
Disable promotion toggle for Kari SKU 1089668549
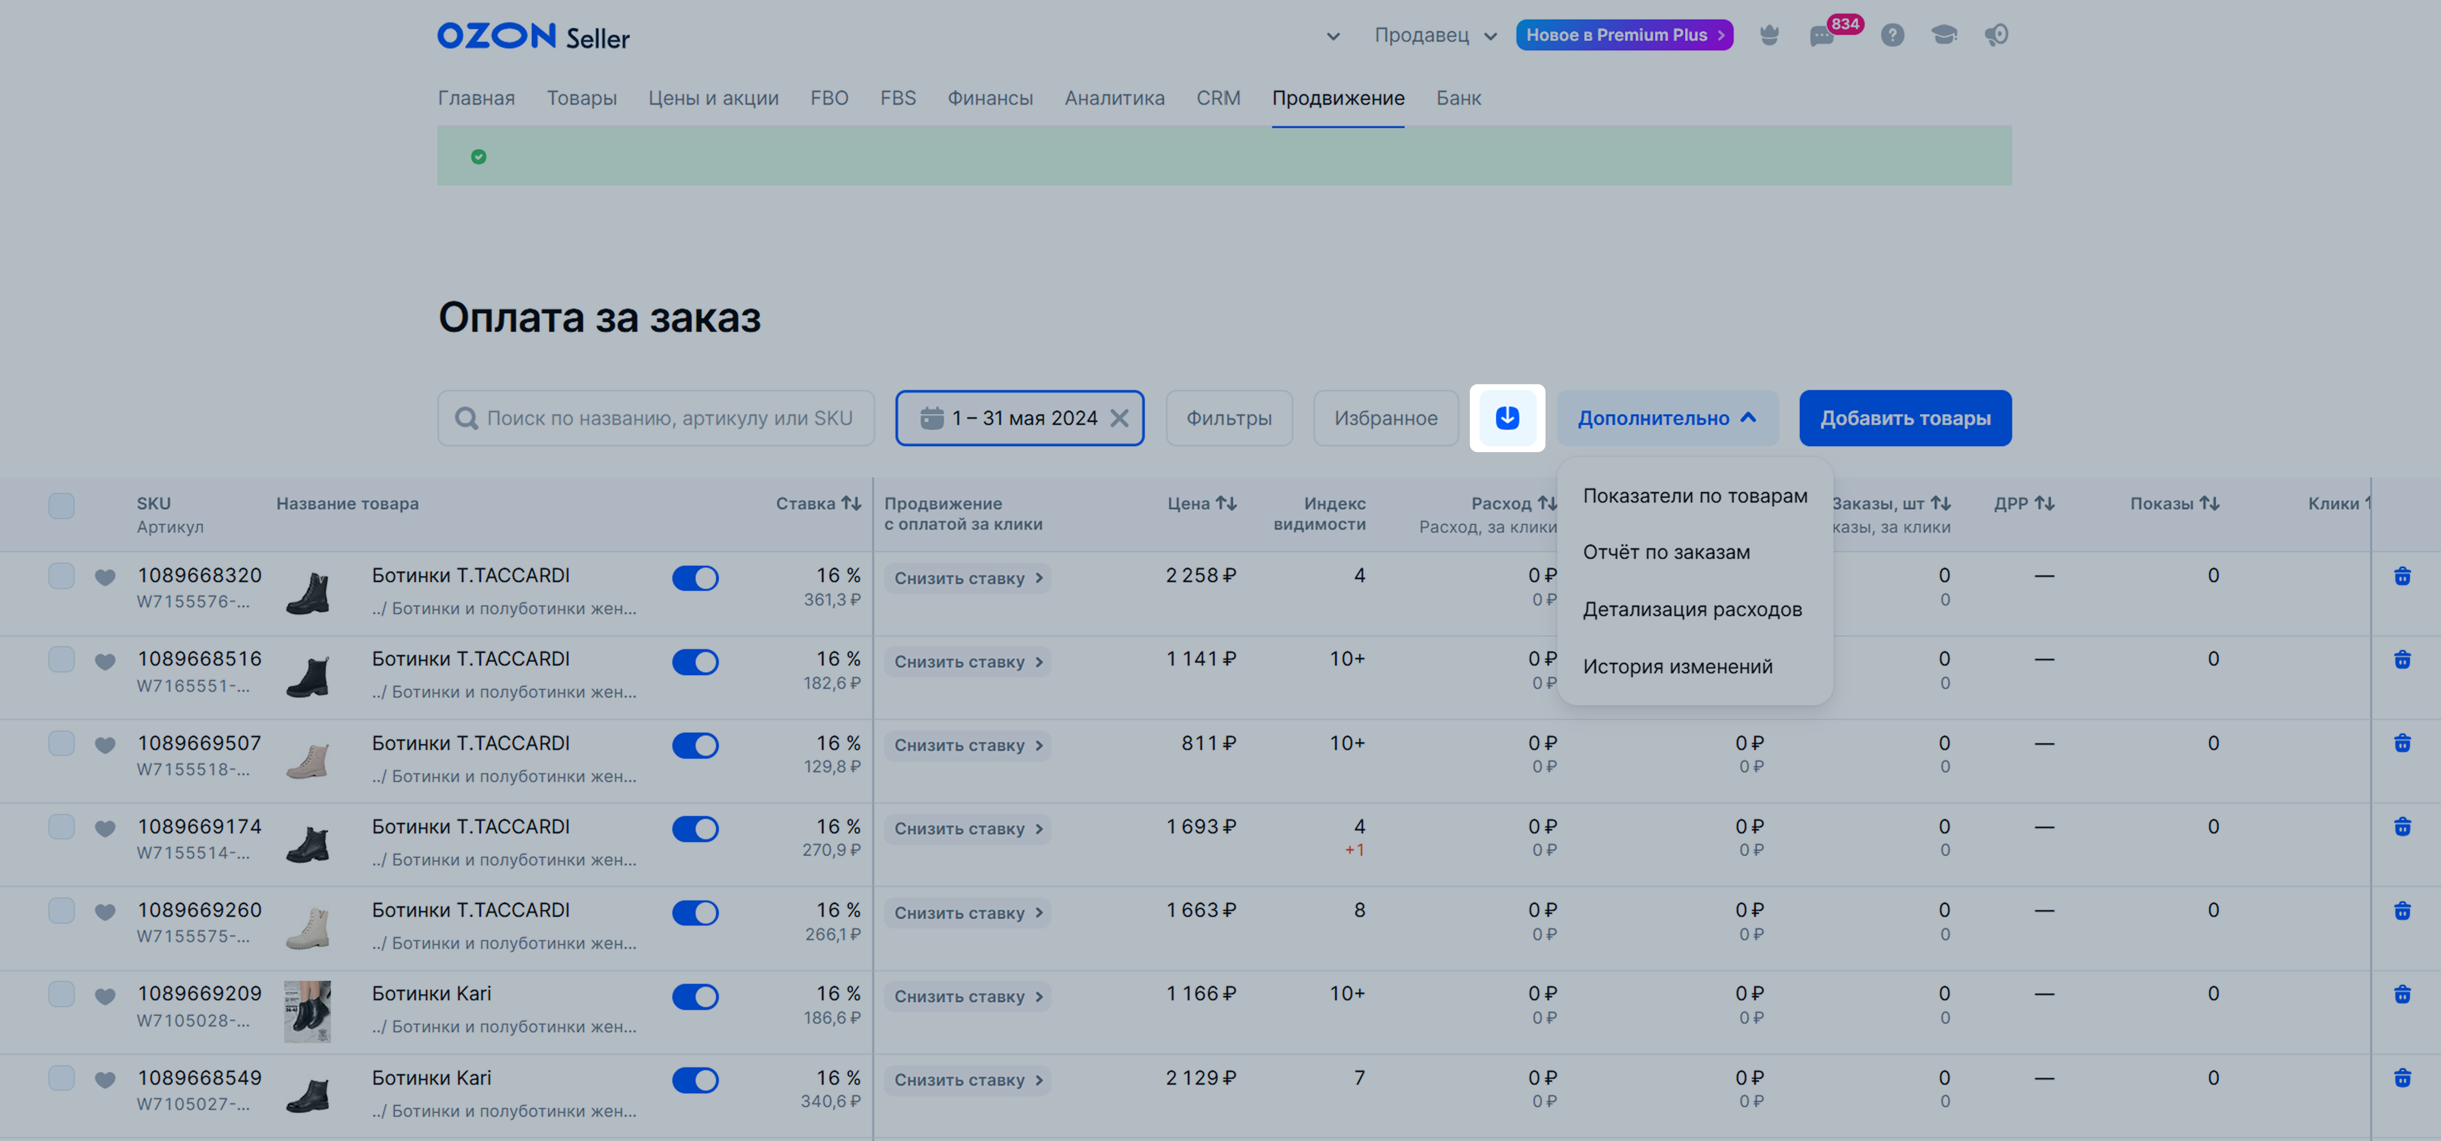click(x=695, y=1079)
